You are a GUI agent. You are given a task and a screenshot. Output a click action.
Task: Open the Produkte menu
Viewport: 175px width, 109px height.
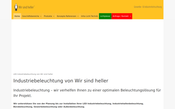(49, 16)
